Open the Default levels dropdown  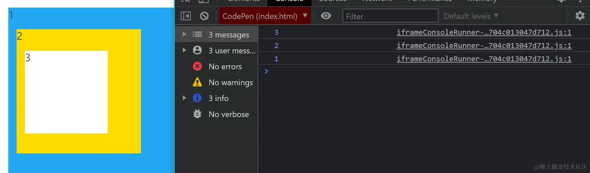click(471, 16)
